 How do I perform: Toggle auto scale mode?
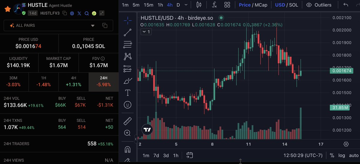point(353,155)
